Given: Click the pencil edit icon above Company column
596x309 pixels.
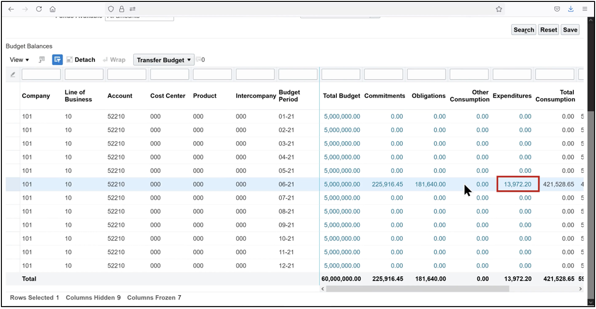Looking at the screenshot, I should [12, 74].
